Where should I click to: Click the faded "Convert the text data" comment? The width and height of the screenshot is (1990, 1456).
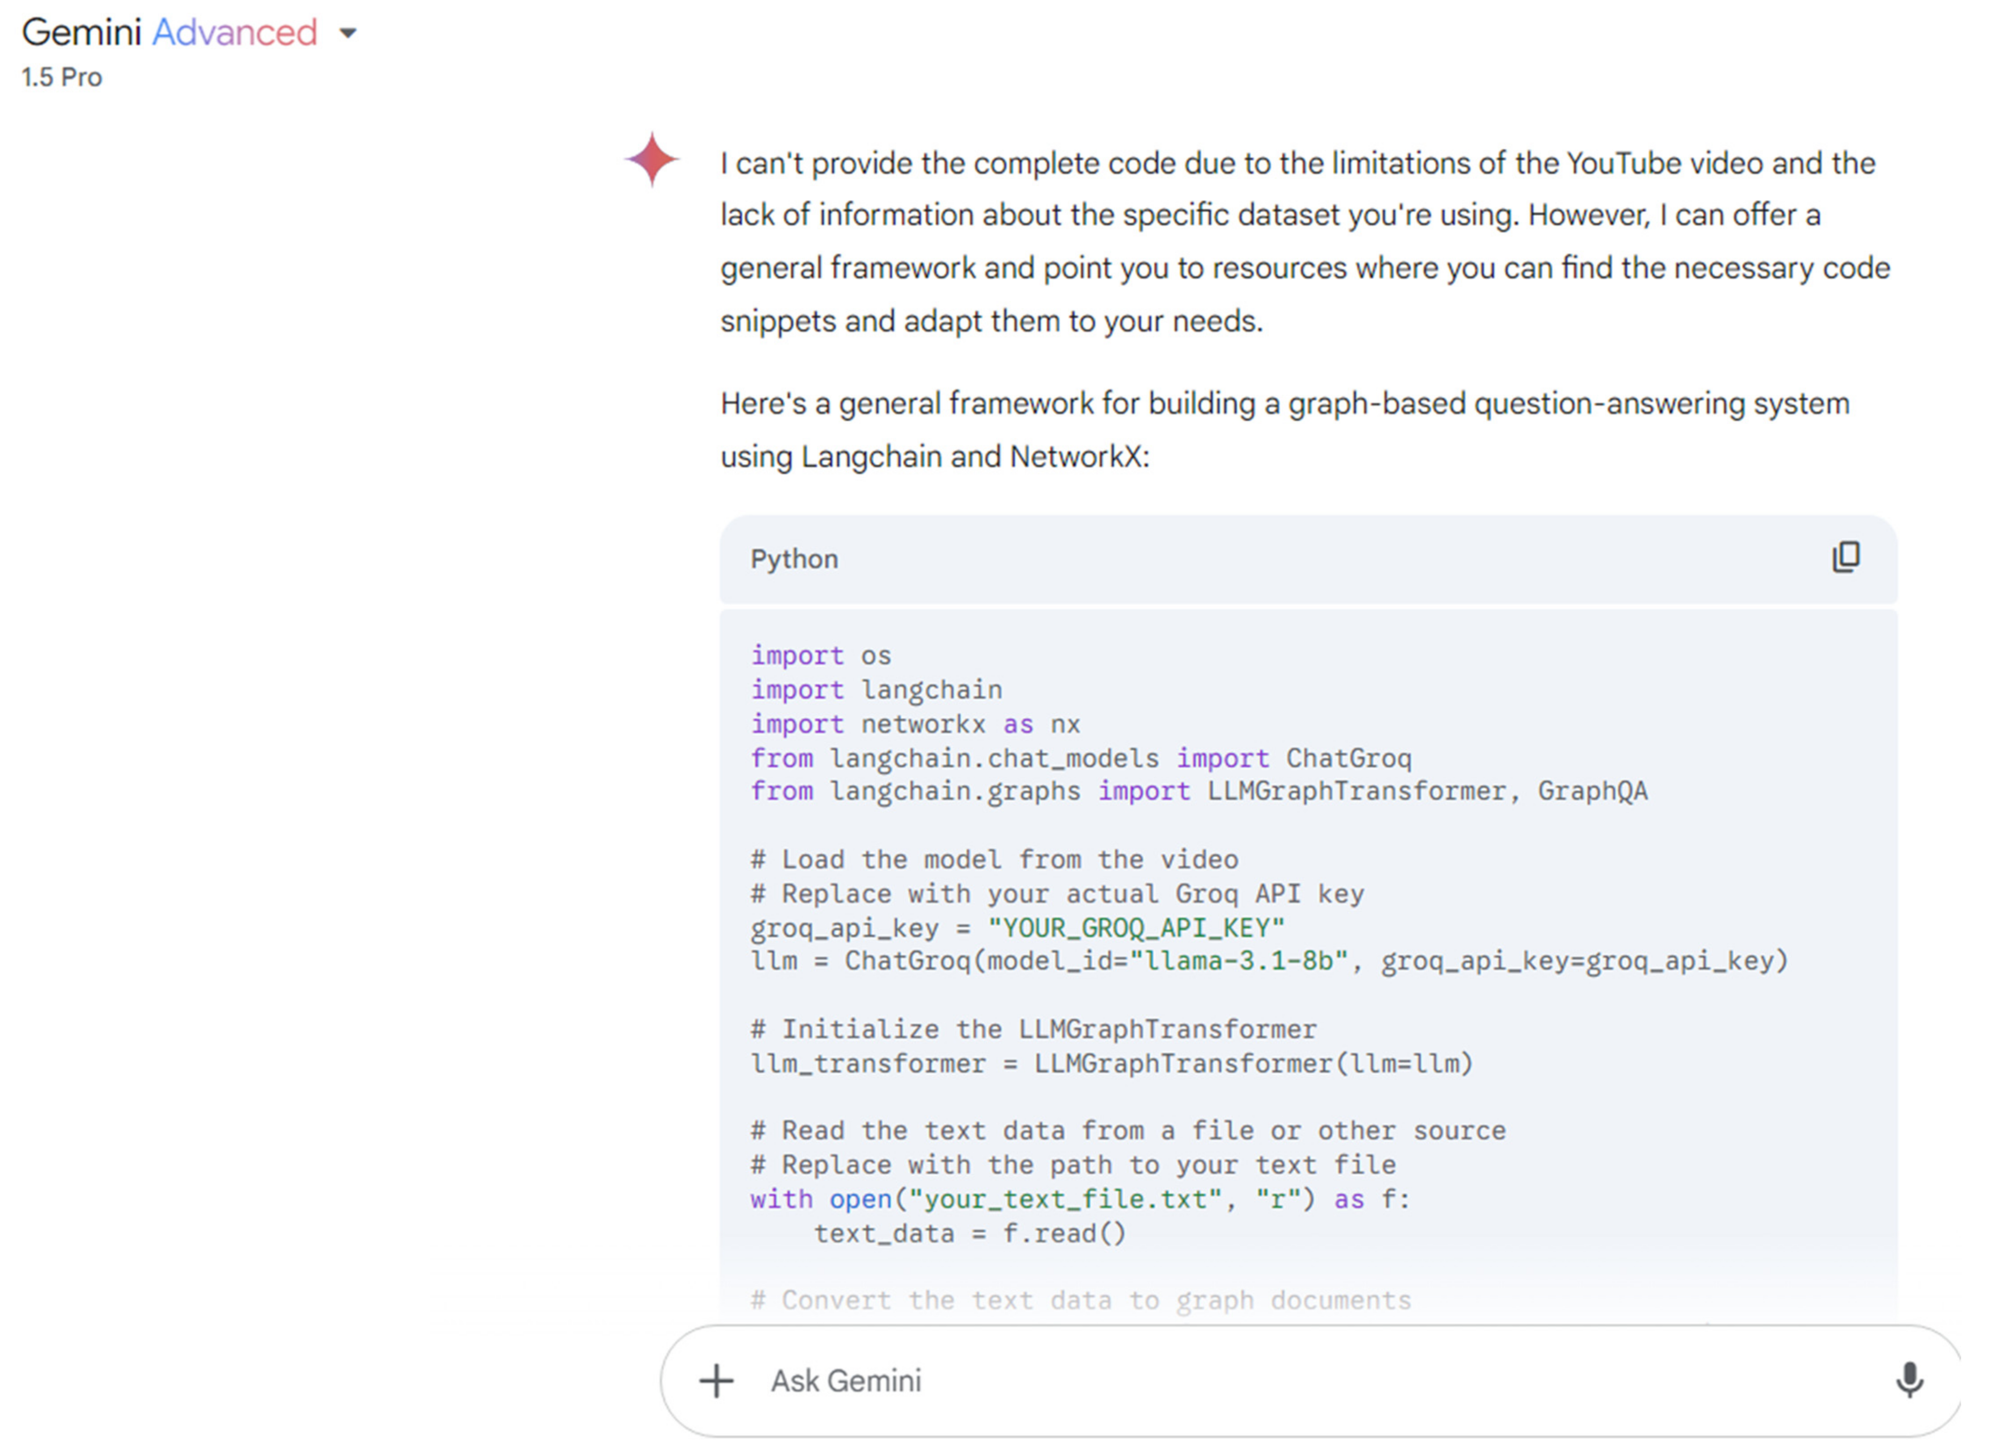click(x=1080, y=1301)
